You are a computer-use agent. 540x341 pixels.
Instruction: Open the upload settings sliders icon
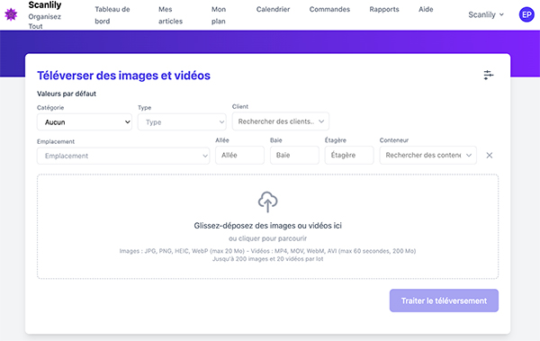pos(489,75)
